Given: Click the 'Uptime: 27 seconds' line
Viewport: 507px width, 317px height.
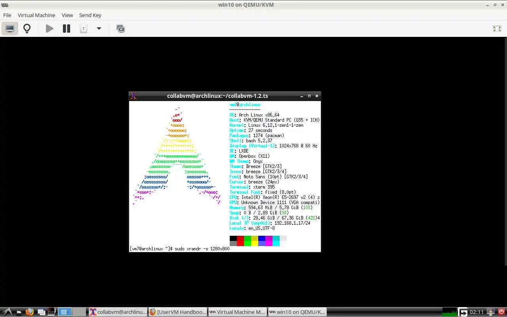Looking at the screenshot, I should click(x=251, y=130).
